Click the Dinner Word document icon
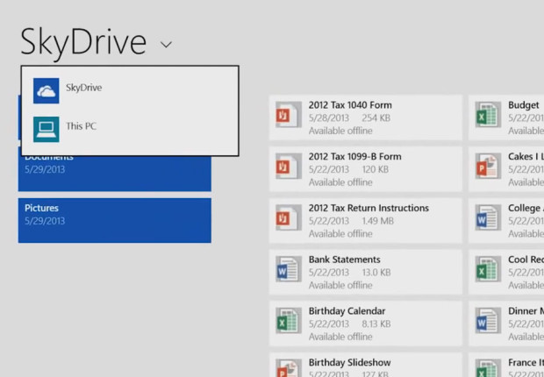 coord(488,321)
